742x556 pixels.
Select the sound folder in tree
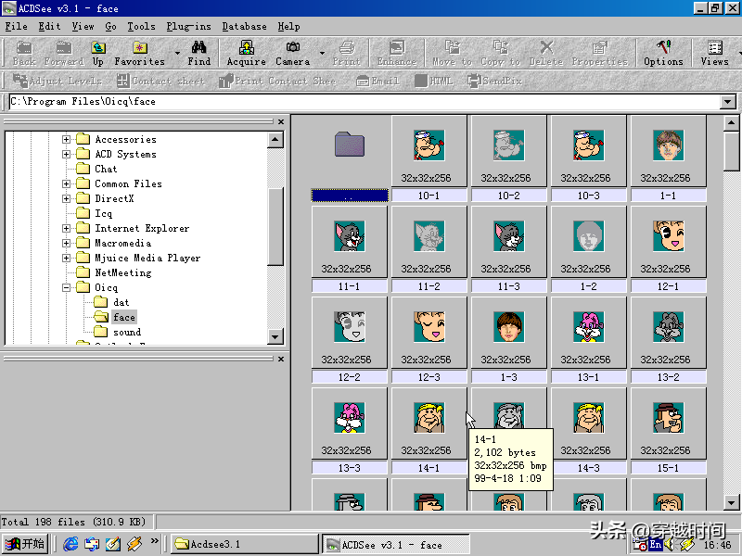[127, 332]
